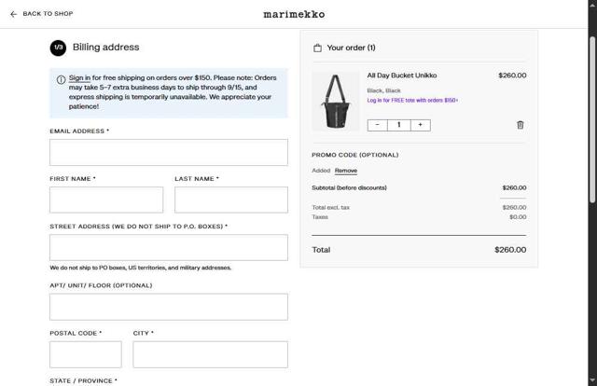
Task: Click the Taxes $0.00 value
Action: 518,217
